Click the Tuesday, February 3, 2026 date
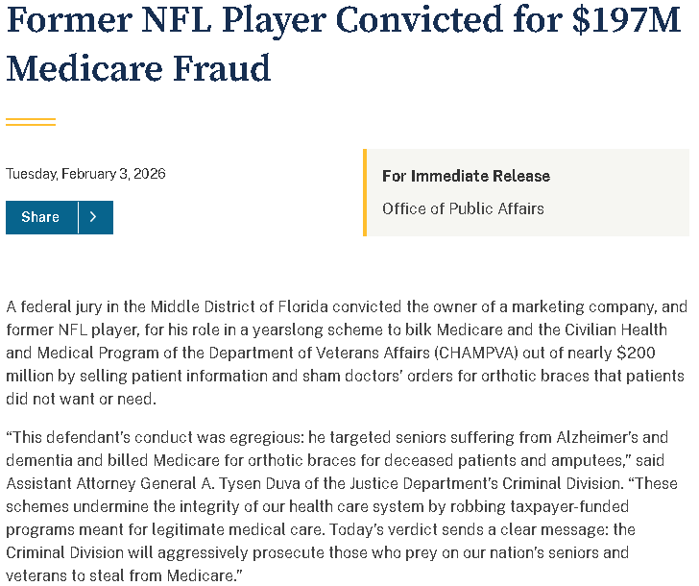Viewport: 699px width, 586px height. (85, 174)
